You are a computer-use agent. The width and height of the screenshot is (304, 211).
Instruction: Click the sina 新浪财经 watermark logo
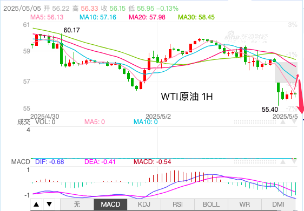click(x=246, y=37)
